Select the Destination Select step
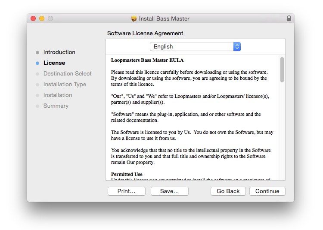Screen dimensions: 323x230 [67, 74]
